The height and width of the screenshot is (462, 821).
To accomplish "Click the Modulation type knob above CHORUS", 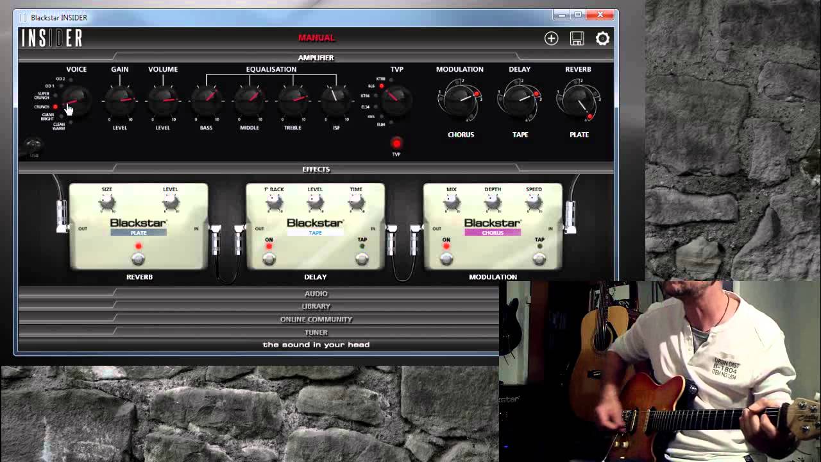I will [460, 100].
